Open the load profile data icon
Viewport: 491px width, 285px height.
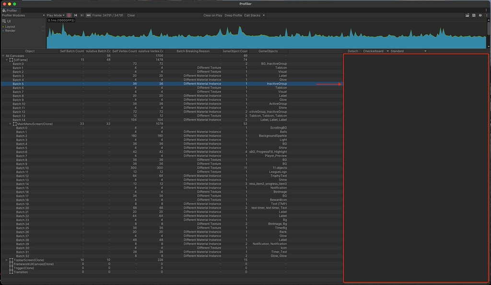click(x=467, y=15)
